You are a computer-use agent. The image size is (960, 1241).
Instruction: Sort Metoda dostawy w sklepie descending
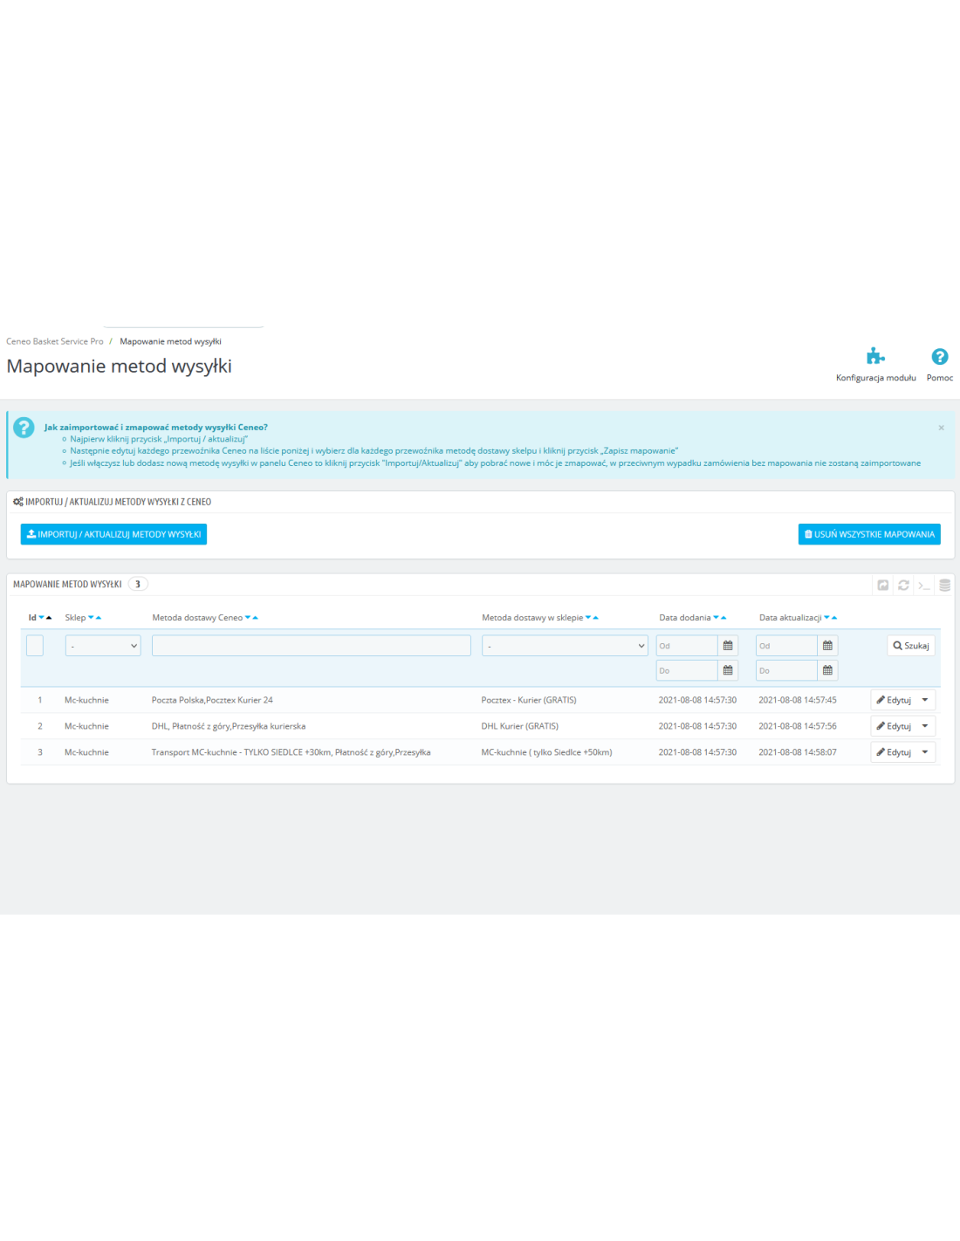tap(588, 618)
